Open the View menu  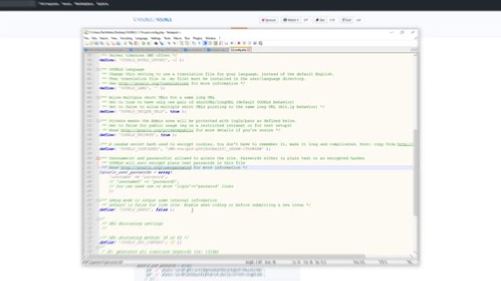(114, 38)
